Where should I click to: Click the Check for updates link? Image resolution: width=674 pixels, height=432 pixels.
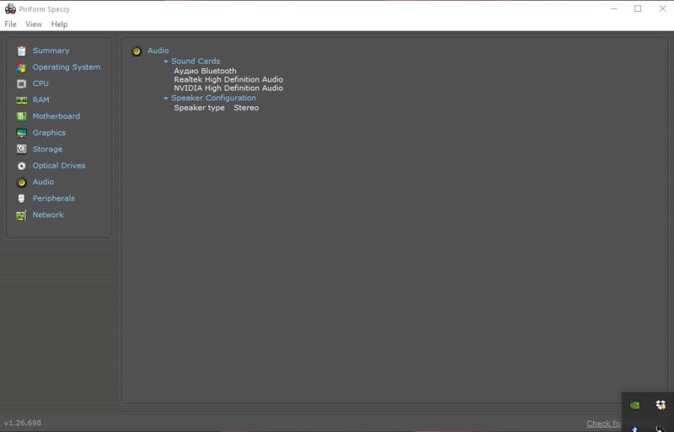point(603,424)
